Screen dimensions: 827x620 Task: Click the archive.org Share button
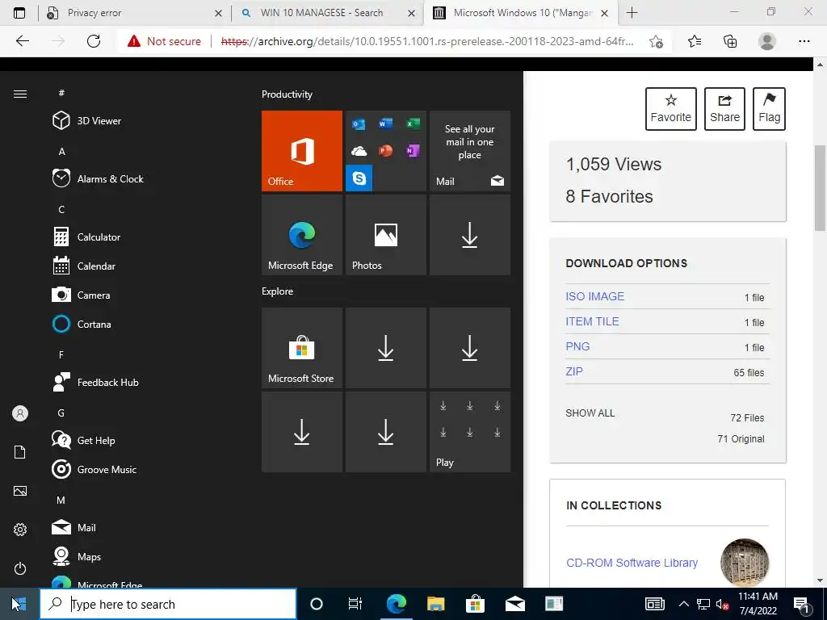724,109
